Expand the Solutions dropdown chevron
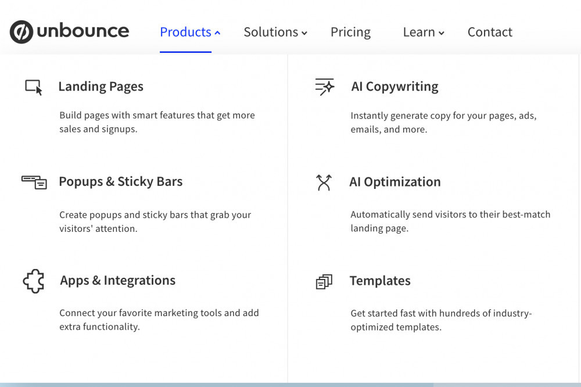 click(304, 33)
